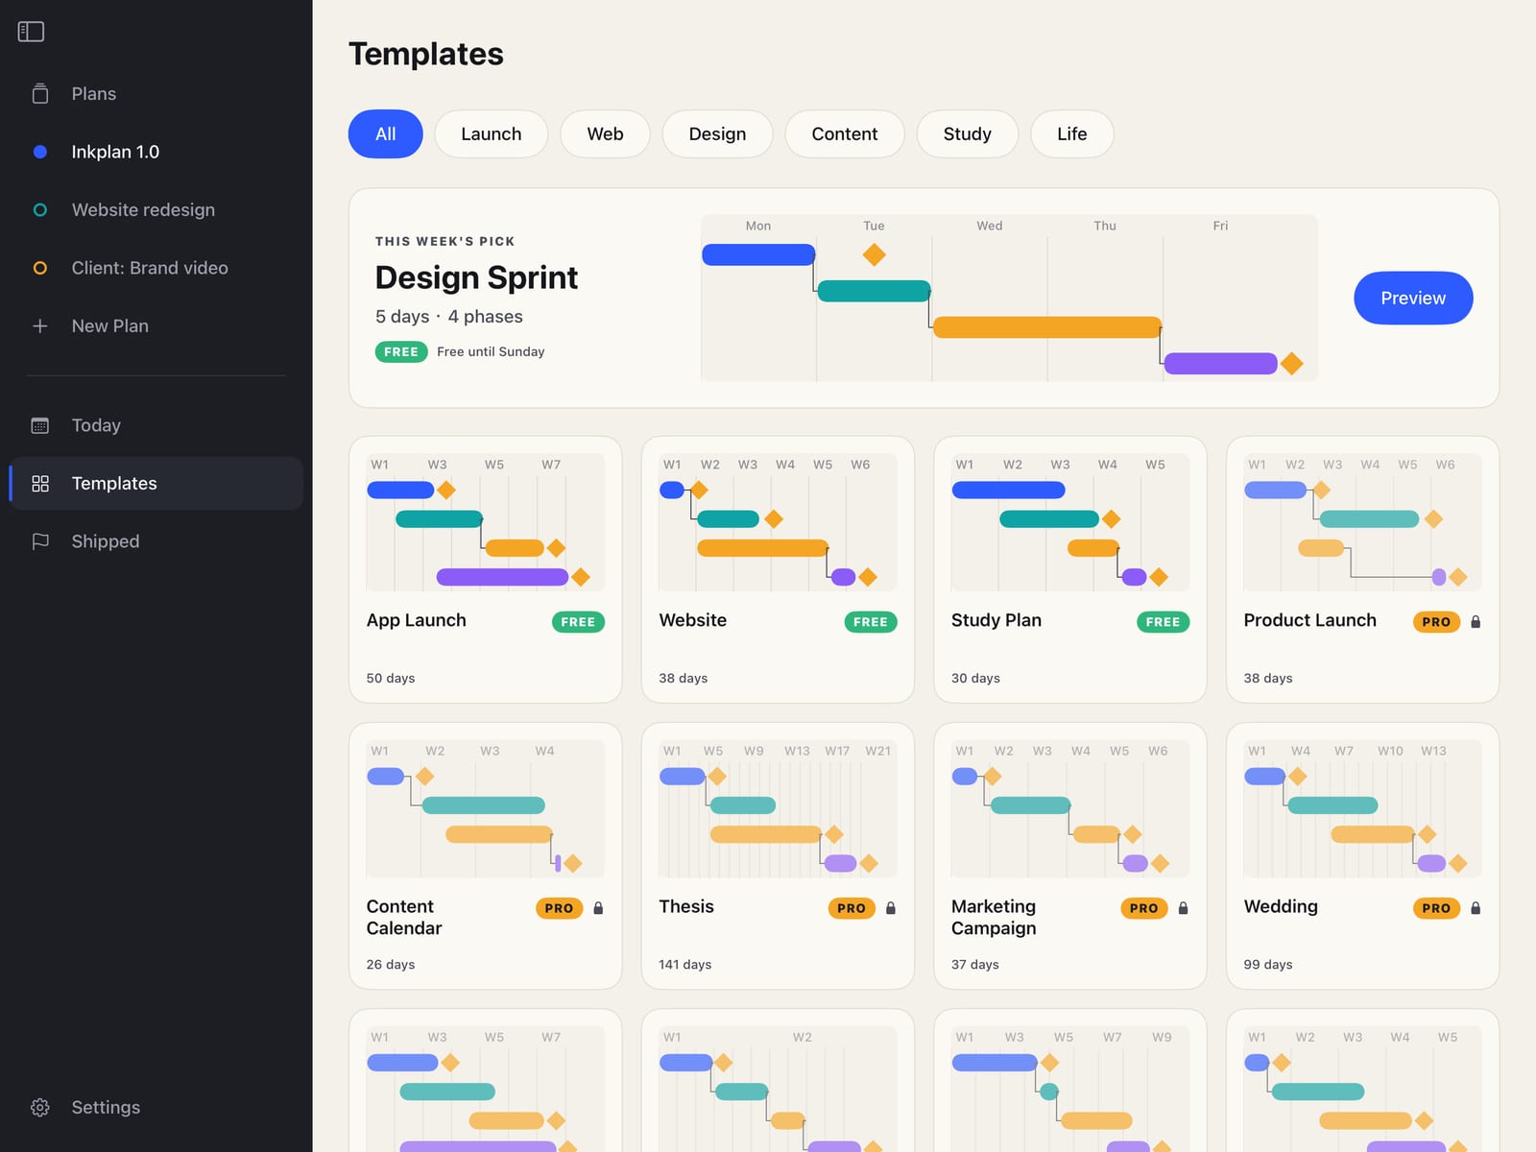
Task: Open the Website template Gantt thumbnail
Action: click(778, 522)
